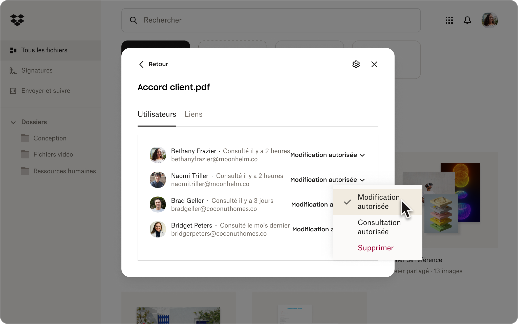The width and height of the screenshot is (518, 324).
Task: Open notifications via the bell icon
Action: 468,20
